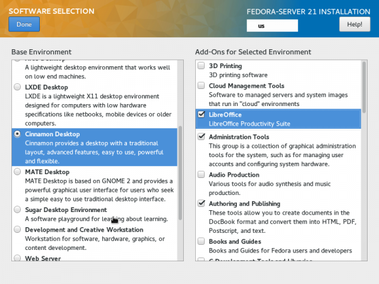This screenshot has height=284, width=379.
Task: Click the 'Books and Guides' add-on label
Action: tap(235, 242)
